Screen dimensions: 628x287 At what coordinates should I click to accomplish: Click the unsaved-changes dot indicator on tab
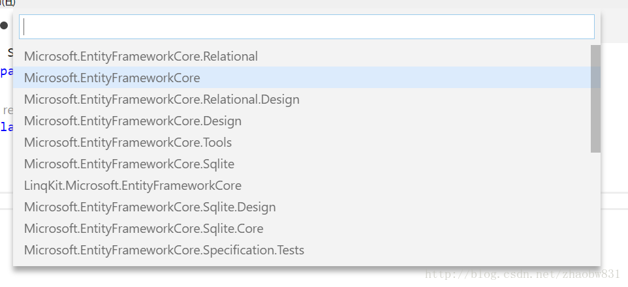[x=4, y=26]
